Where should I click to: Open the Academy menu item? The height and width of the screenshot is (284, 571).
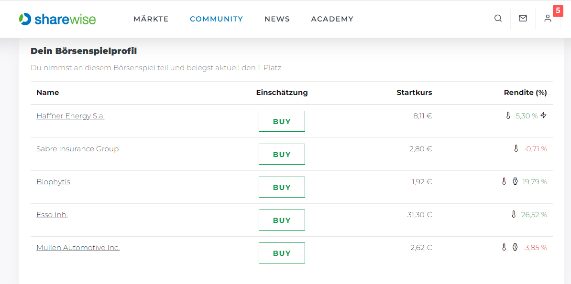(332, 19)
